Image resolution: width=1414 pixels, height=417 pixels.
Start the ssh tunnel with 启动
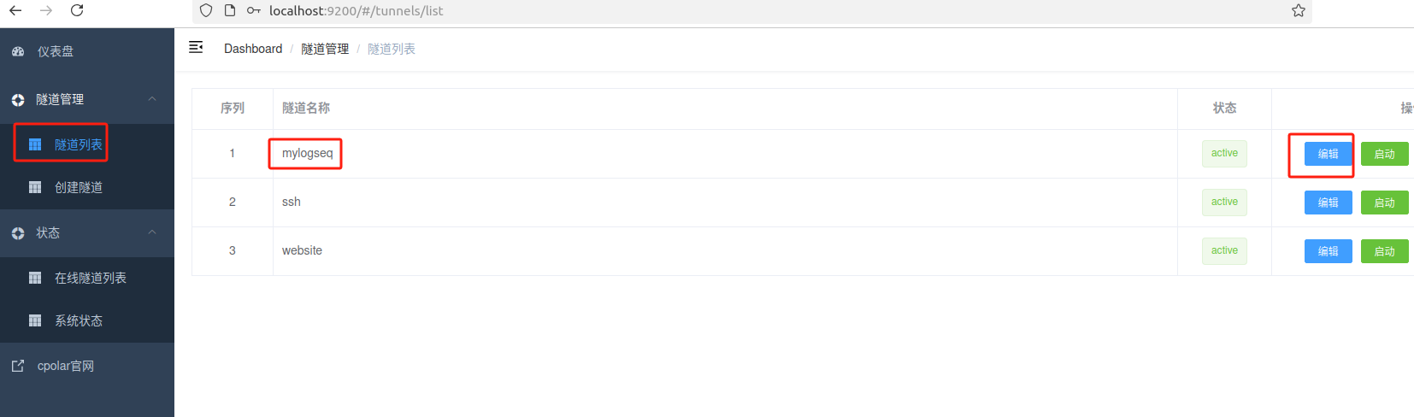1384,203
